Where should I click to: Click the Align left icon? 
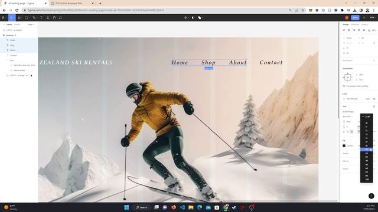coord(344,30)
